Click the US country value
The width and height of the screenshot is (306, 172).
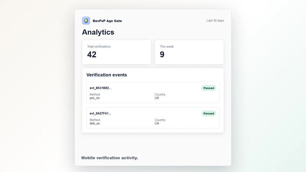[x=157, y=98]
